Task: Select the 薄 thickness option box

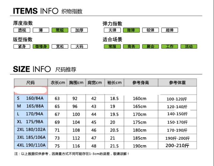Action: coord(41,30)
